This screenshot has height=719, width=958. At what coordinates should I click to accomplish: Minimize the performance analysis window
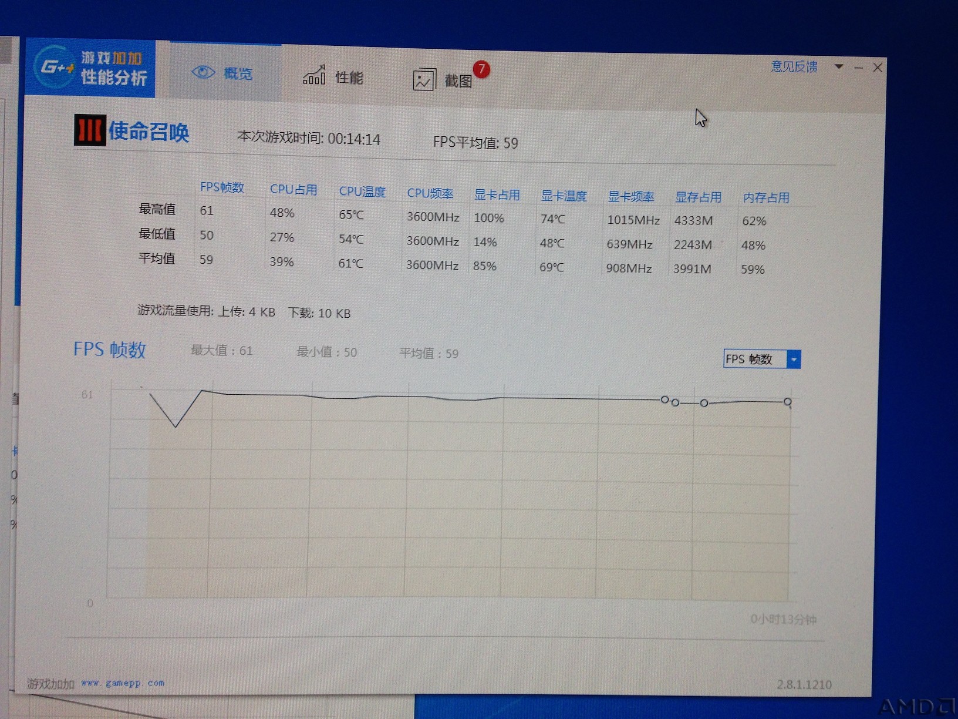(858, 68)
